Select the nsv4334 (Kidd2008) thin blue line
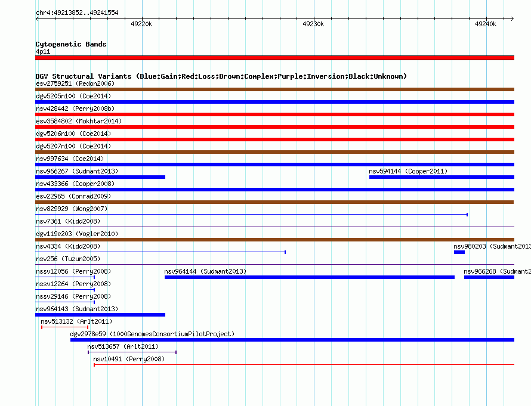The height and width of the screenshot is (406, 531). (x=160, y=252)
